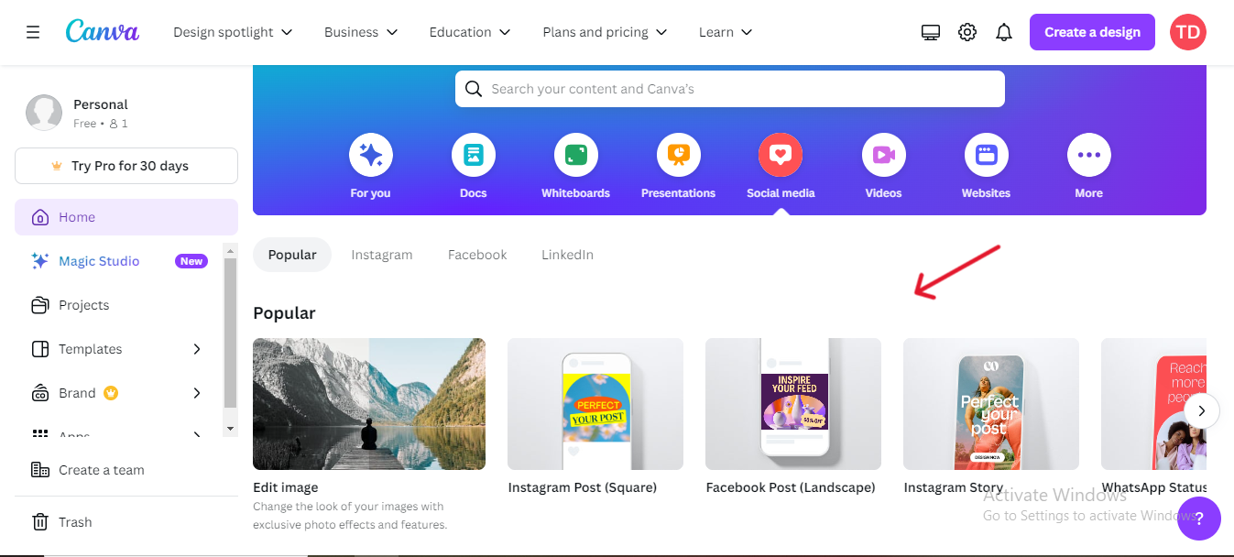
Task: Open the Instagram Post (Square) thumbnail
Action: pyautogui.click(x=595, y=404)
